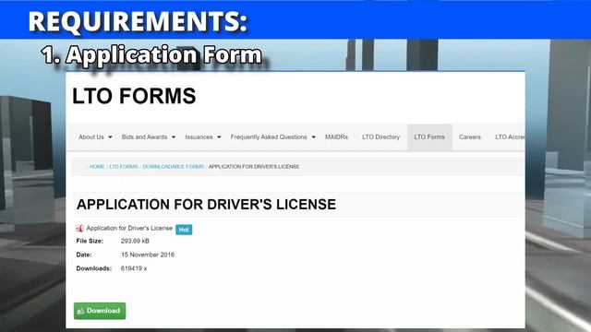Click the PDF icon beside Application for Driver's License

80,228
